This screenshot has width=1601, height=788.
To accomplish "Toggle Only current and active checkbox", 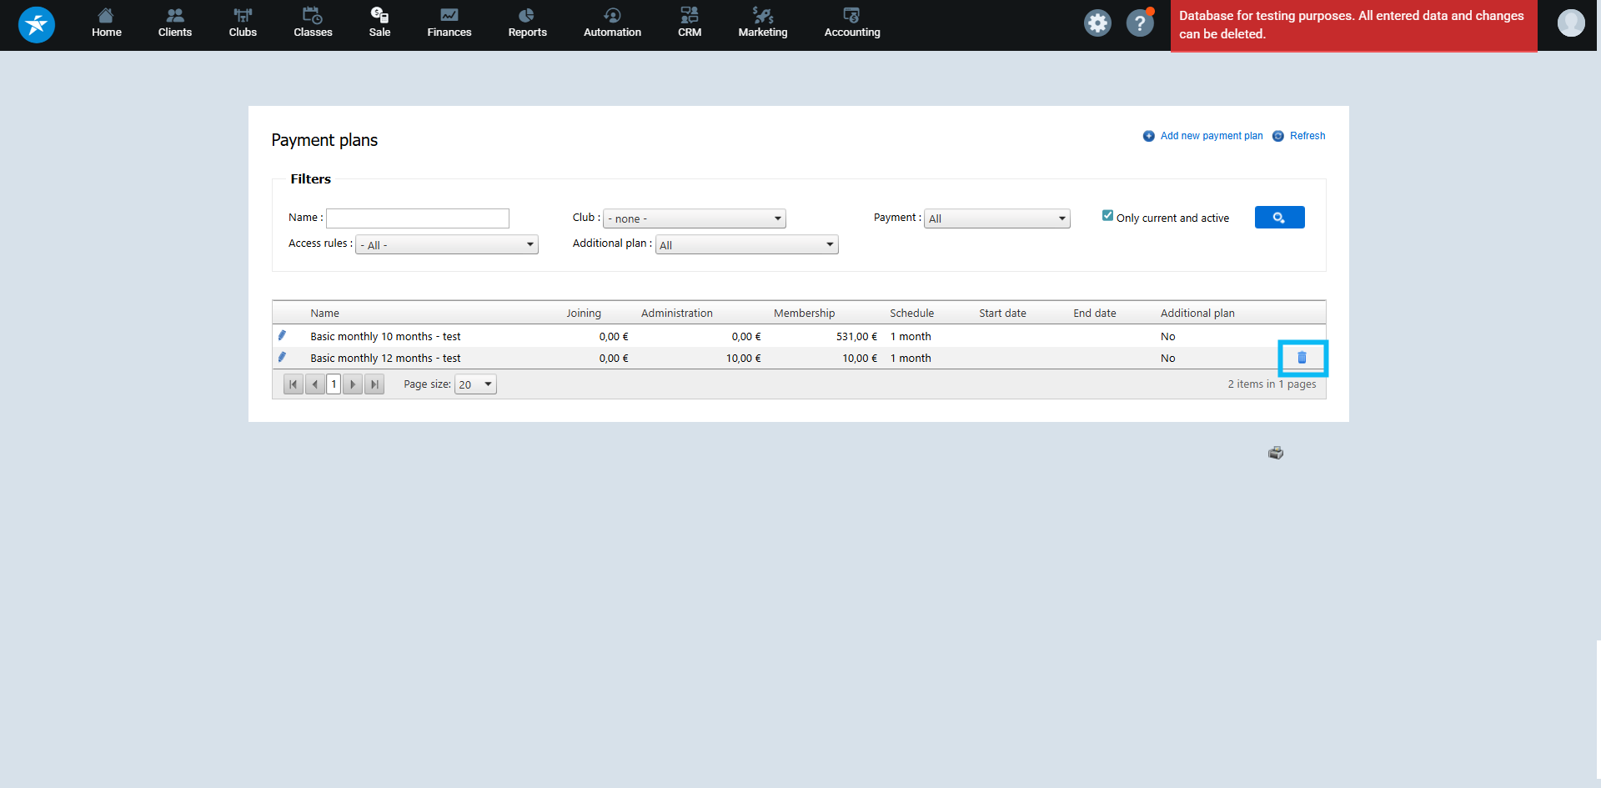I will tap(1107, 216).
